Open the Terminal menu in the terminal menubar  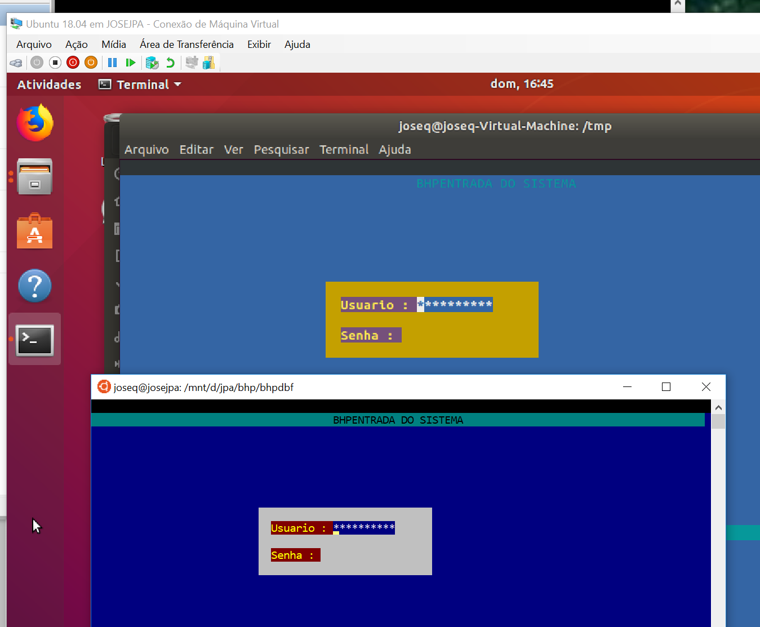[344, 150]
